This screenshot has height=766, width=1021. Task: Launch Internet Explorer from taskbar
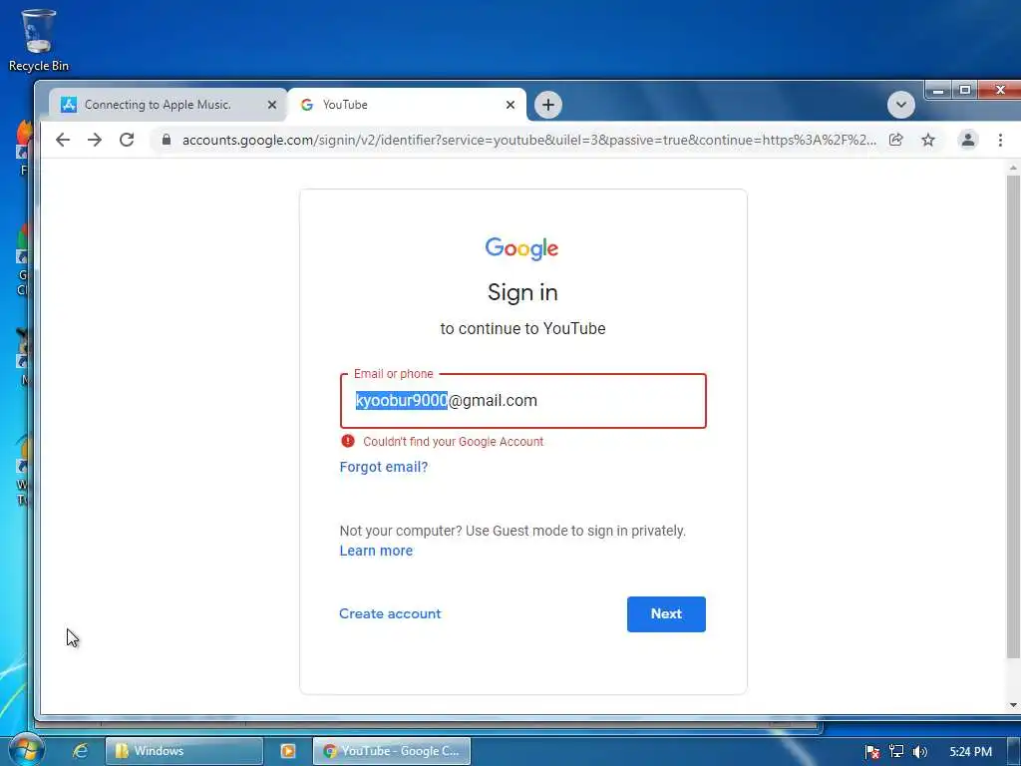click(81, 751)
